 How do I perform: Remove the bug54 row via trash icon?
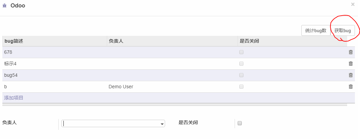coord(351,75)
